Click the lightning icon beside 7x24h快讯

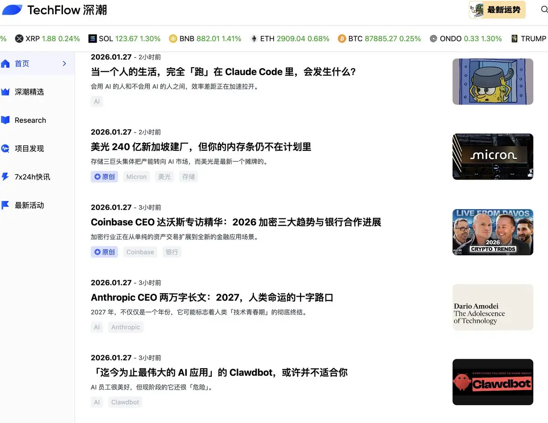point(5,177)
